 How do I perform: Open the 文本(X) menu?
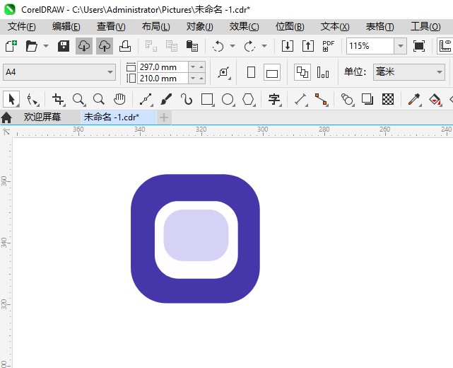[x=335, y=27]
